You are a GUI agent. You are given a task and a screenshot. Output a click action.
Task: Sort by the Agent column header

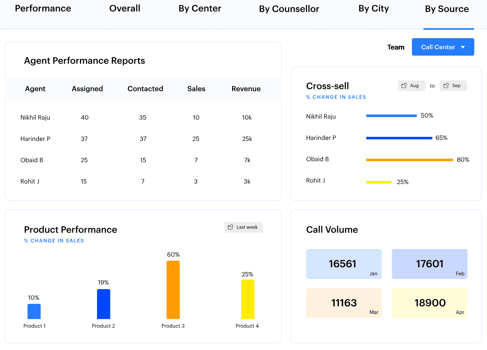coord(35,89)
